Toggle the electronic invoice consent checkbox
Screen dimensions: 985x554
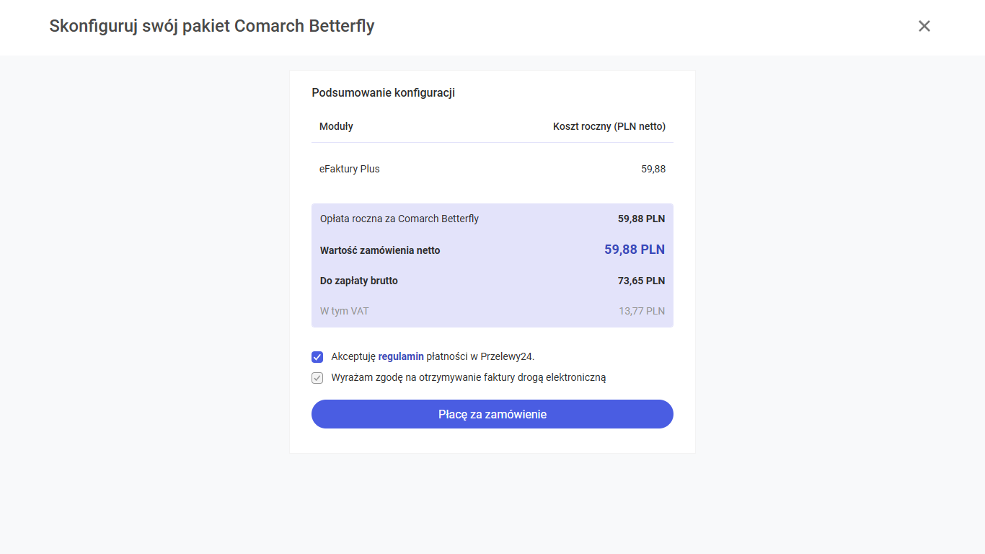tap(317, 378)
